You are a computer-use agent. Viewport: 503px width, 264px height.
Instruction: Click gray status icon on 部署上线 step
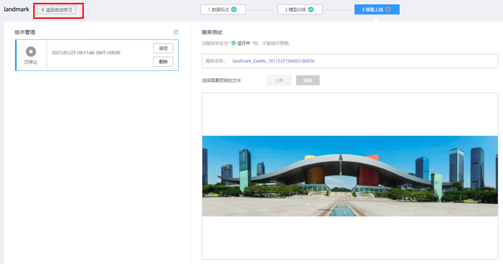[388, 9]
